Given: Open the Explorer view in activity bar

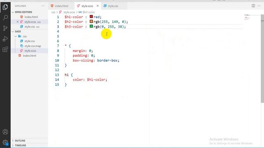Looking at the screenshot, I should click(5, 7).
